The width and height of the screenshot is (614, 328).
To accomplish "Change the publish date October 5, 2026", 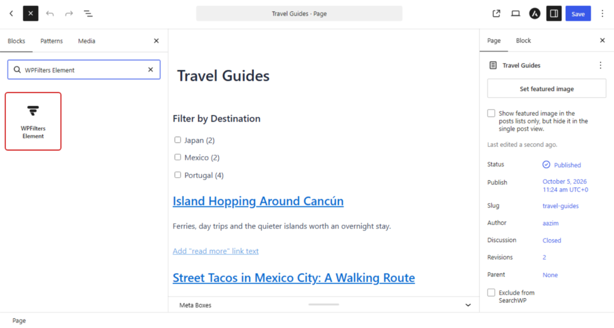I will (565, 185).
